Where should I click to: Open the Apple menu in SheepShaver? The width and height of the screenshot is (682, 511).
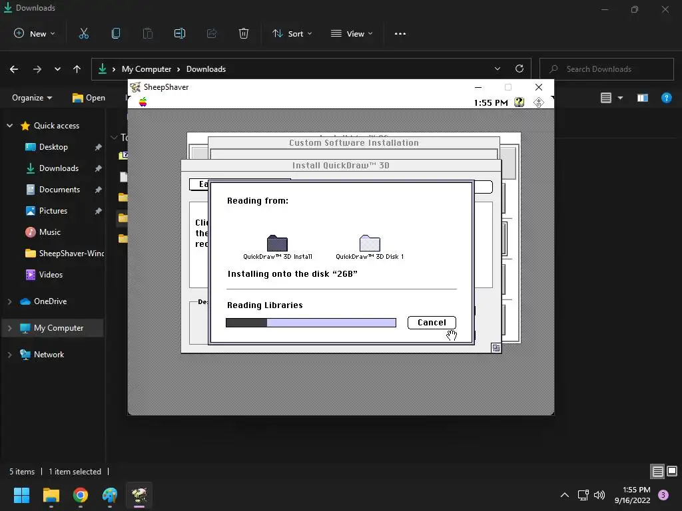tap(143, 102)
